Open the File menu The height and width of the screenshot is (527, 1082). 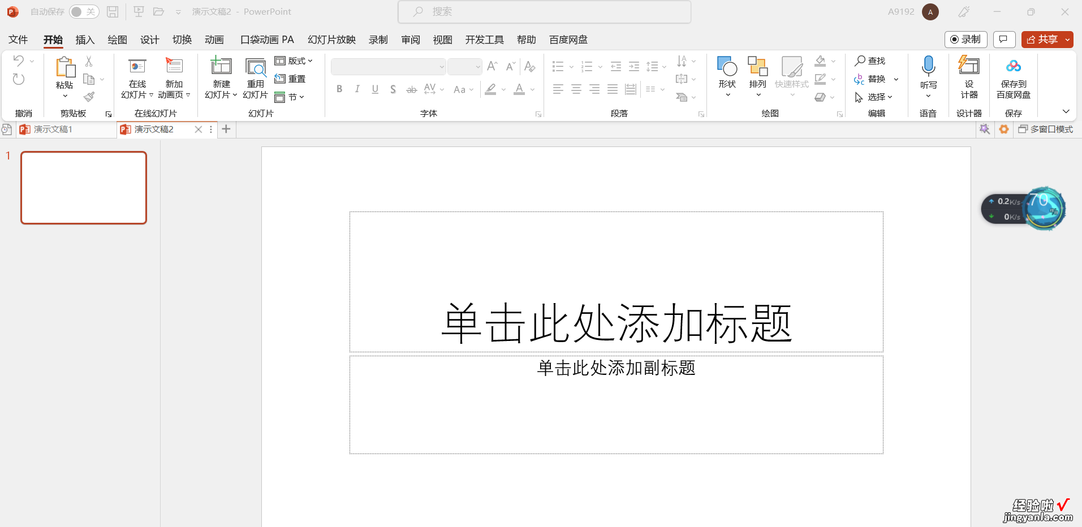coord(18,40)
